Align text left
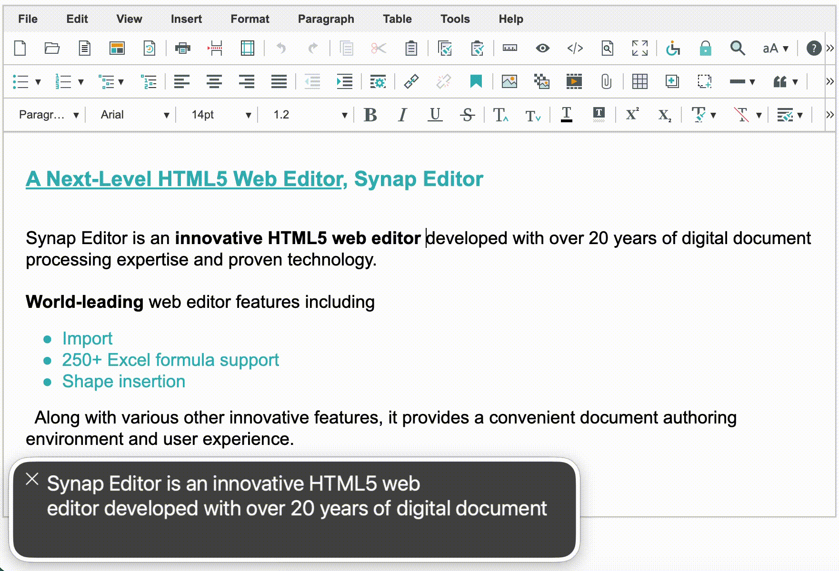This screenshot has width=839, height=571. (x=181, y=81)
